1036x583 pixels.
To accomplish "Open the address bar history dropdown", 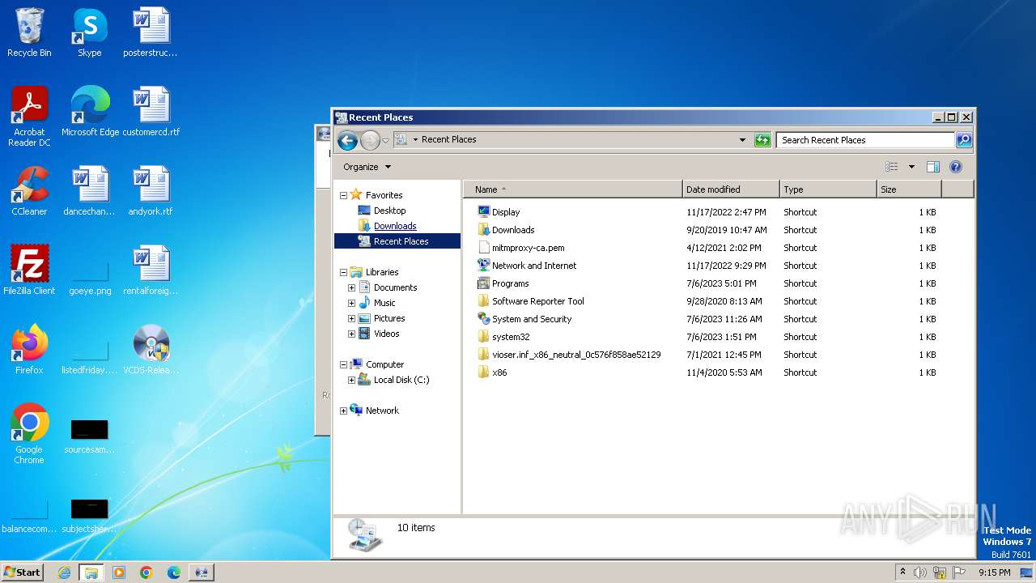I will point(742,140).
